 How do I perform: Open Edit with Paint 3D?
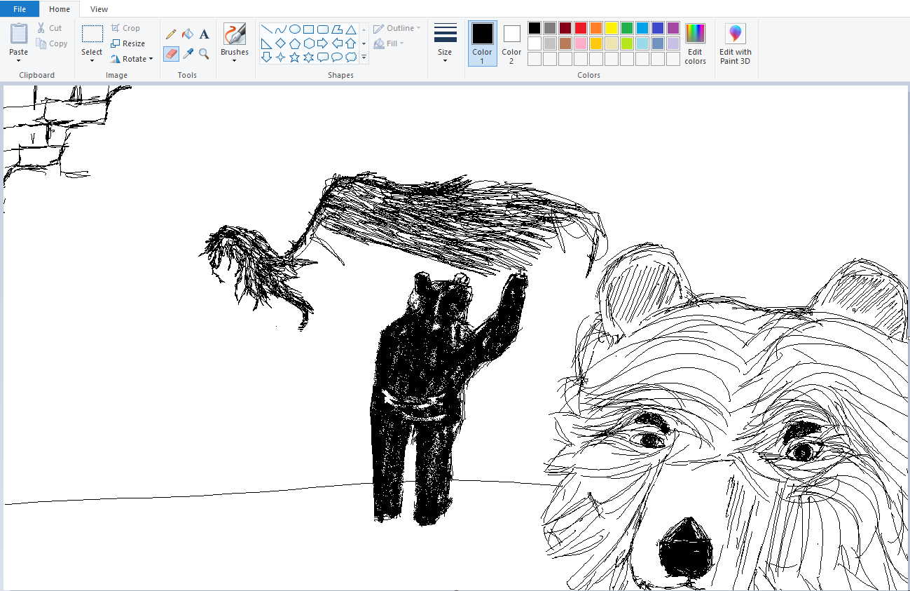pos(735,44)
